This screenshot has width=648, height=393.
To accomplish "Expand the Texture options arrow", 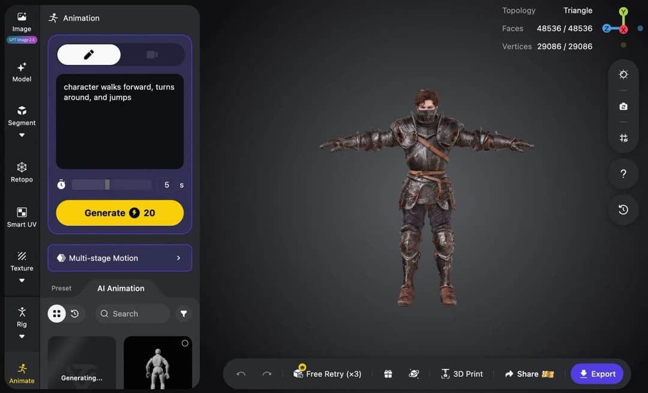I will point(22,280).
